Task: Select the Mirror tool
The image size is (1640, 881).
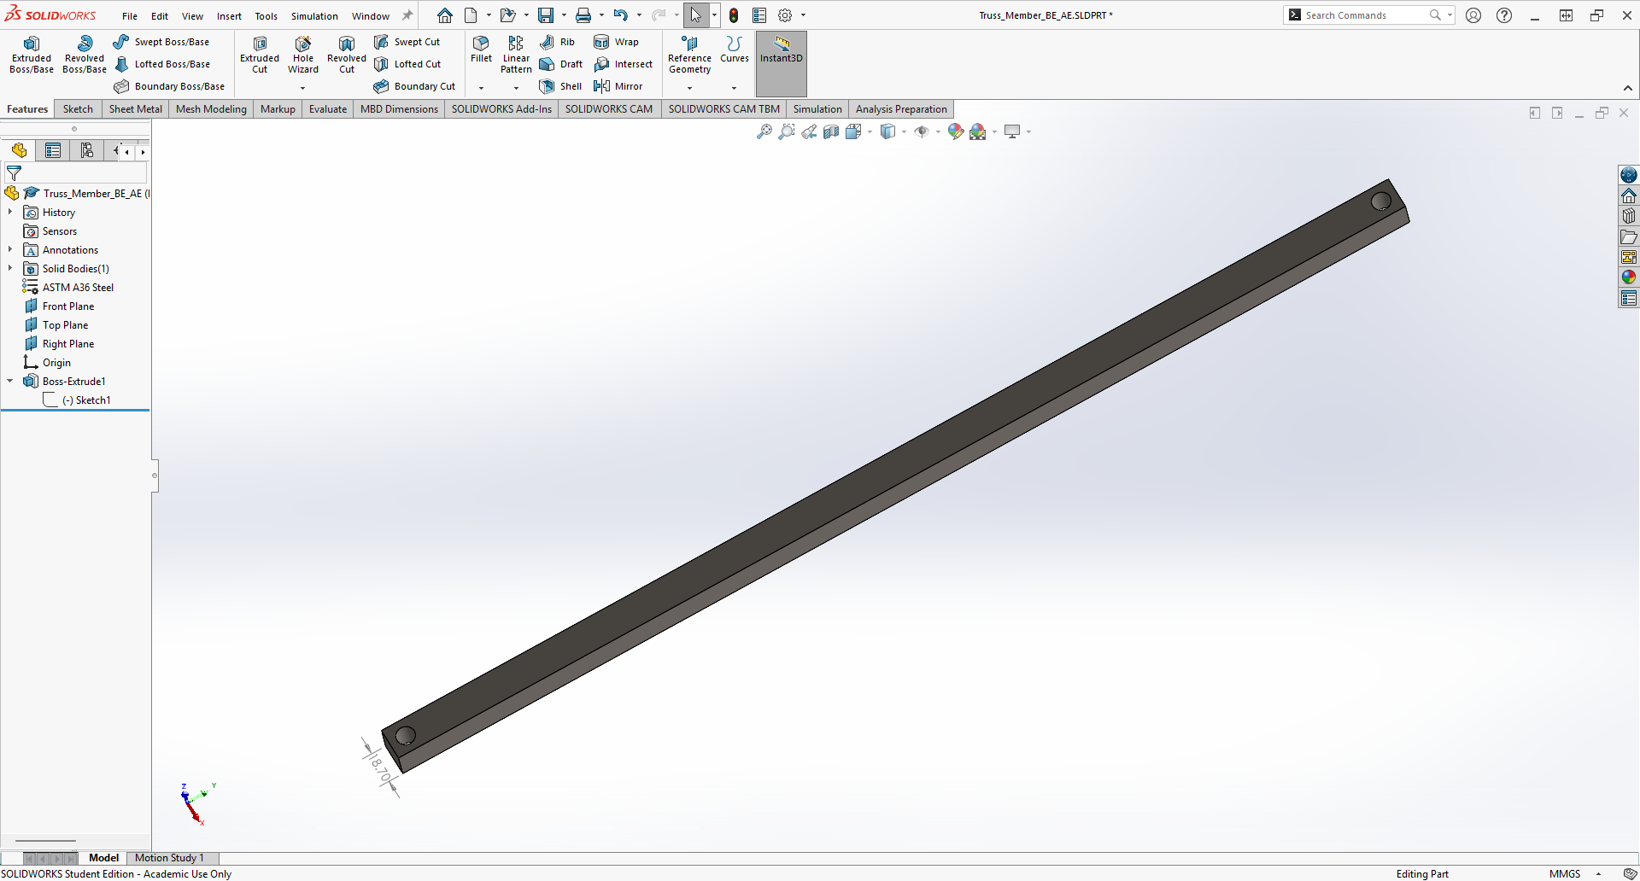Action: coord(618,86)
